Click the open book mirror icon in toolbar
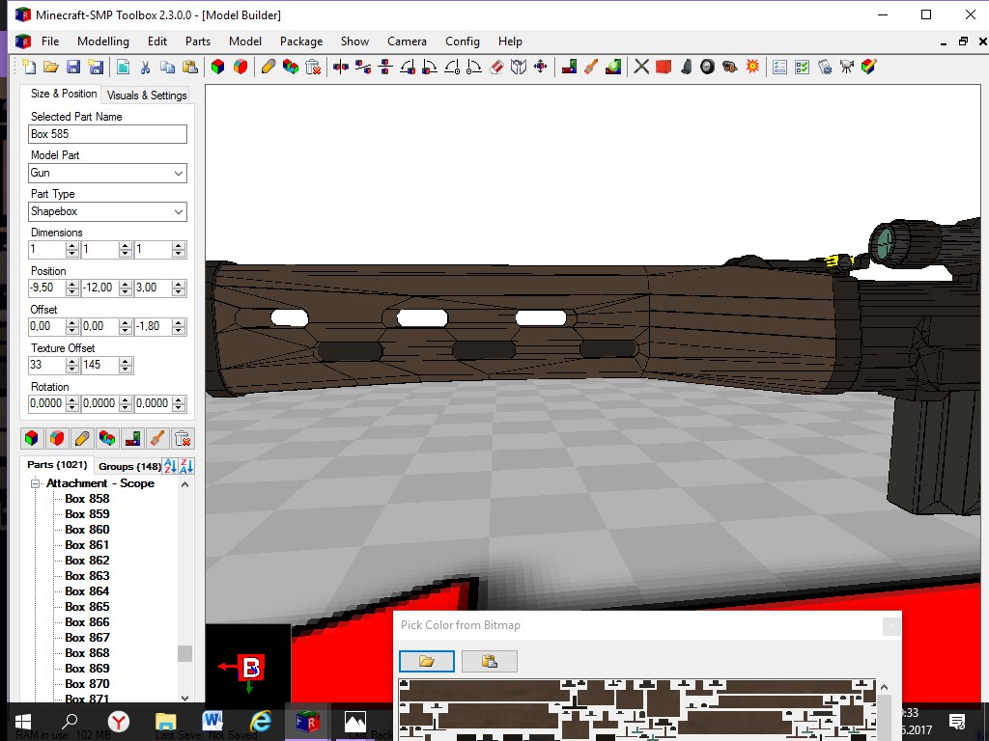The width and height of the screenshot is (989, 741). (x=519, y=67)
